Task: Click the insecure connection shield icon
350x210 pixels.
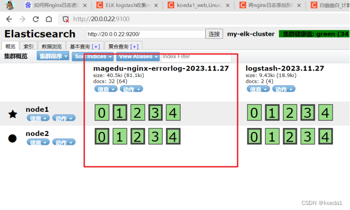Action: pos(66,19)
